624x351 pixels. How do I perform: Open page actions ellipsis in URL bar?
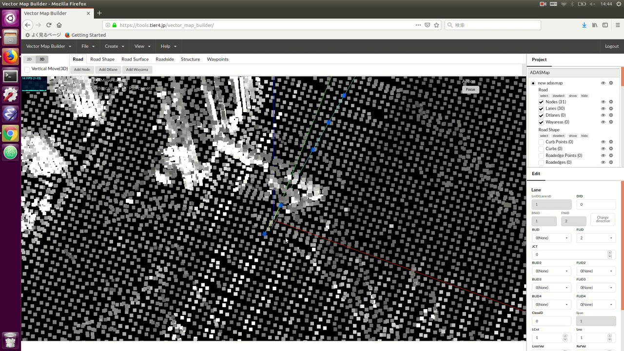point(418,25)
